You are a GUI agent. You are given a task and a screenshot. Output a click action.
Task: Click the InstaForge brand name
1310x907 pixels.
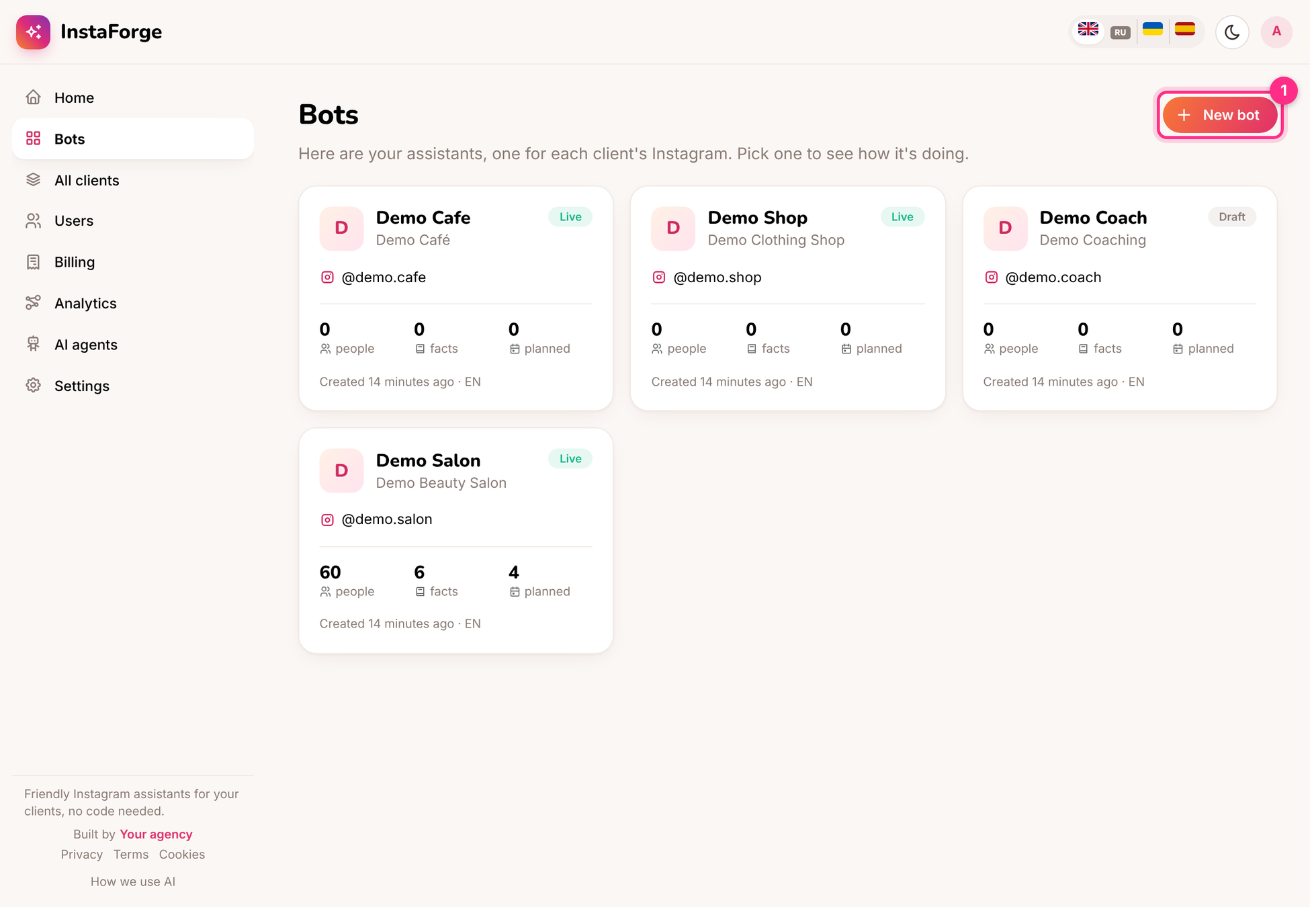[x=111, y=32]
